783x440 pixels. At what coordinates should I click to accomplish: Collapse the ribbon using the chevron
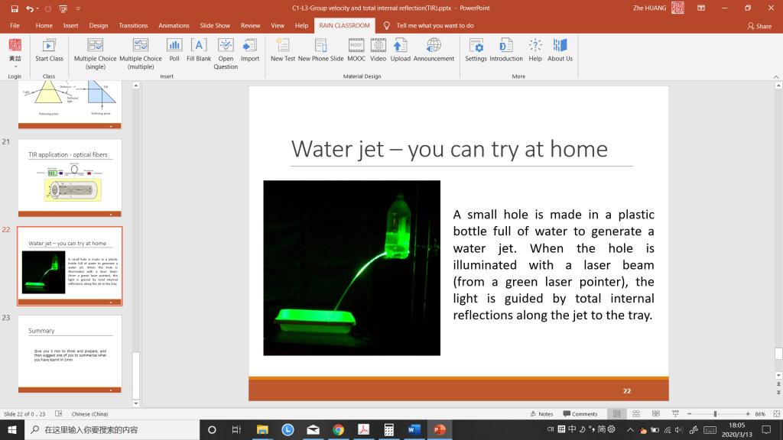775,77
